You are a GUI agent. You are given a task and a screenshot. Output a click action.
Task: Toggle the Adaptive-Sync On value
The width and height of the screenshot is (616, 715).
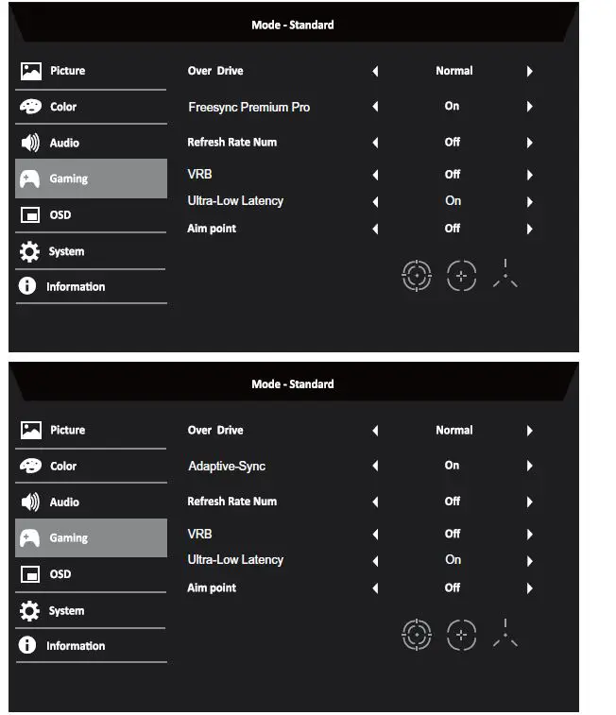tap(452, 466)
